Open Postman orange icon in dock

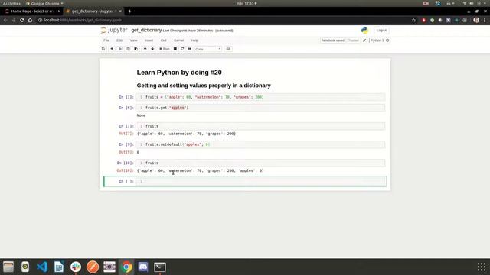click(x=93, y=267)
